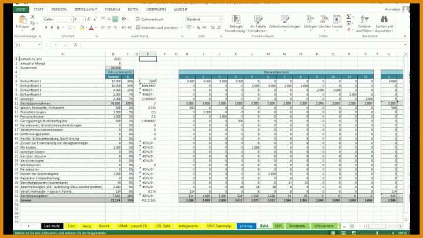The height and width of the screenshot is (238, 423).
Task: Click the Clear eraser icon
Action: [x=349, y=29]
